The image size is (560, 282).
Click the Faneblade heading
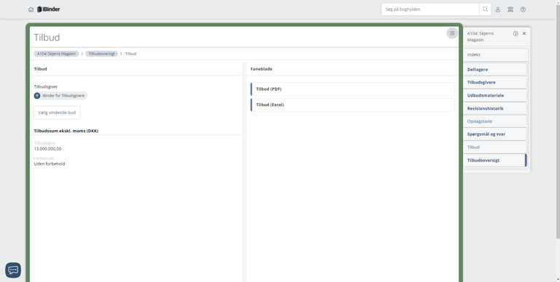click(x=261, y=69)
